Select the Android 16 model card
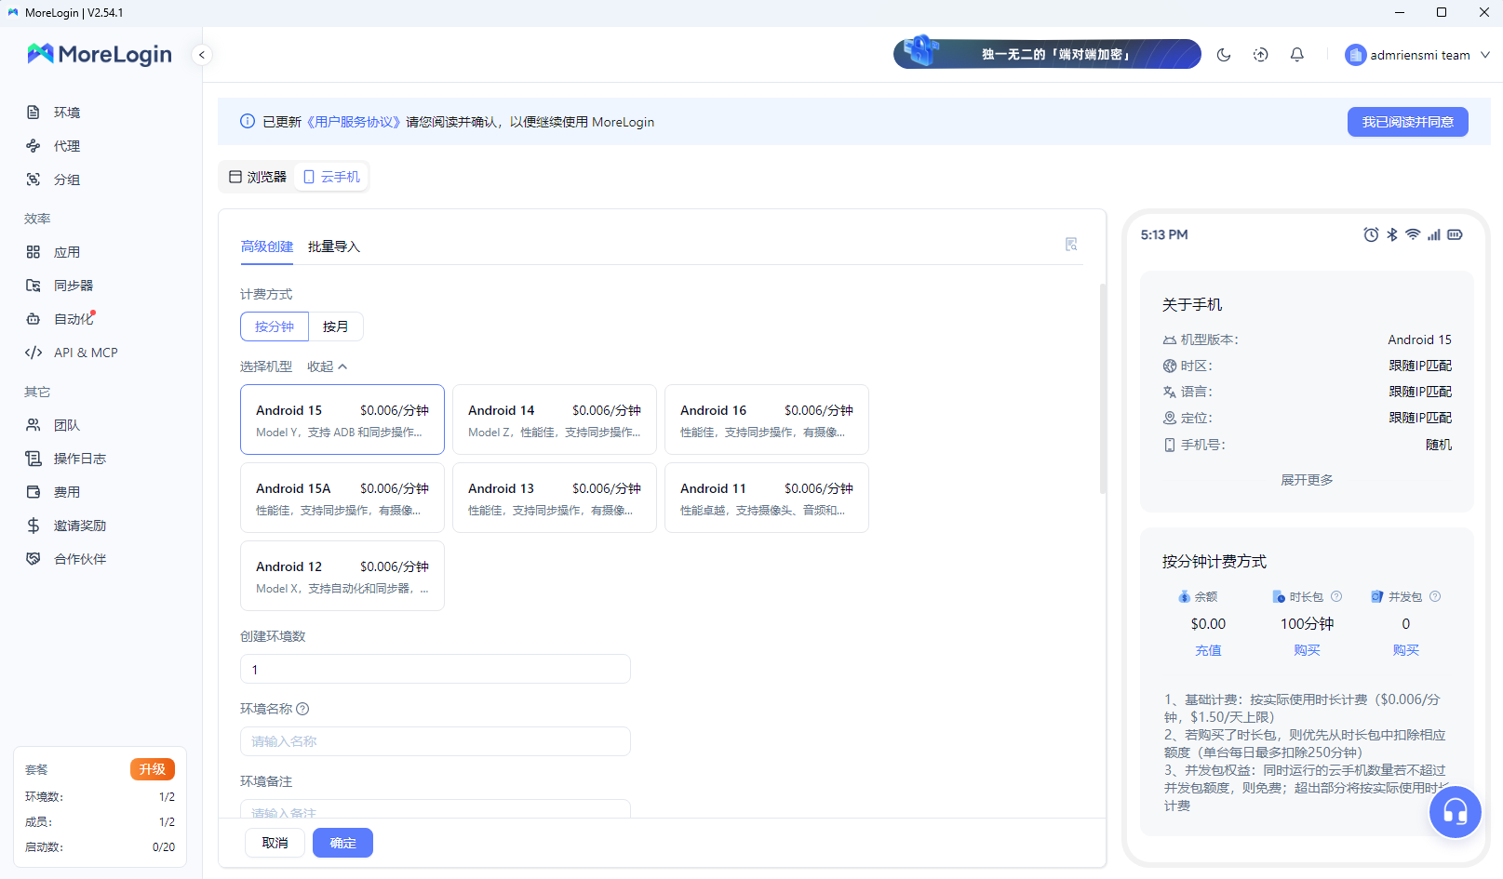This screenshot has height=879, width=1503. click(767, 420)
